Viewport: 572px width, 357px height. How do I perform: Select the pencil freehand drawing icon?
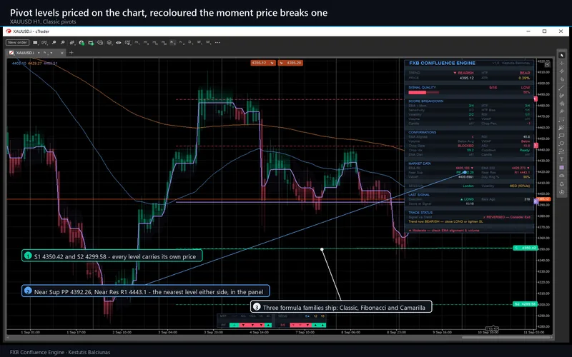click(x=561, y=96)
